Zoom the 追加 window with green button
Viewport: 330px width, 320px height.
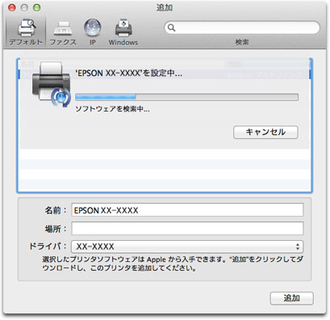(x=36, y=7)
